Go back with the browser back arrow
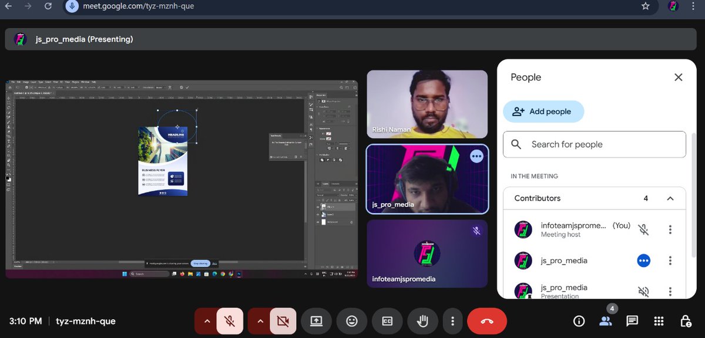The width and height of the screenshot is (705, 338). coord(8,6)
